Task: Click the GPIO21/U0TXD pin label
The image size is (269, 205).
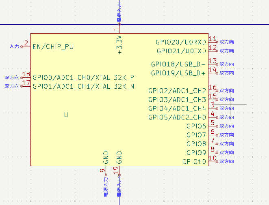Action: pos(181,51)
